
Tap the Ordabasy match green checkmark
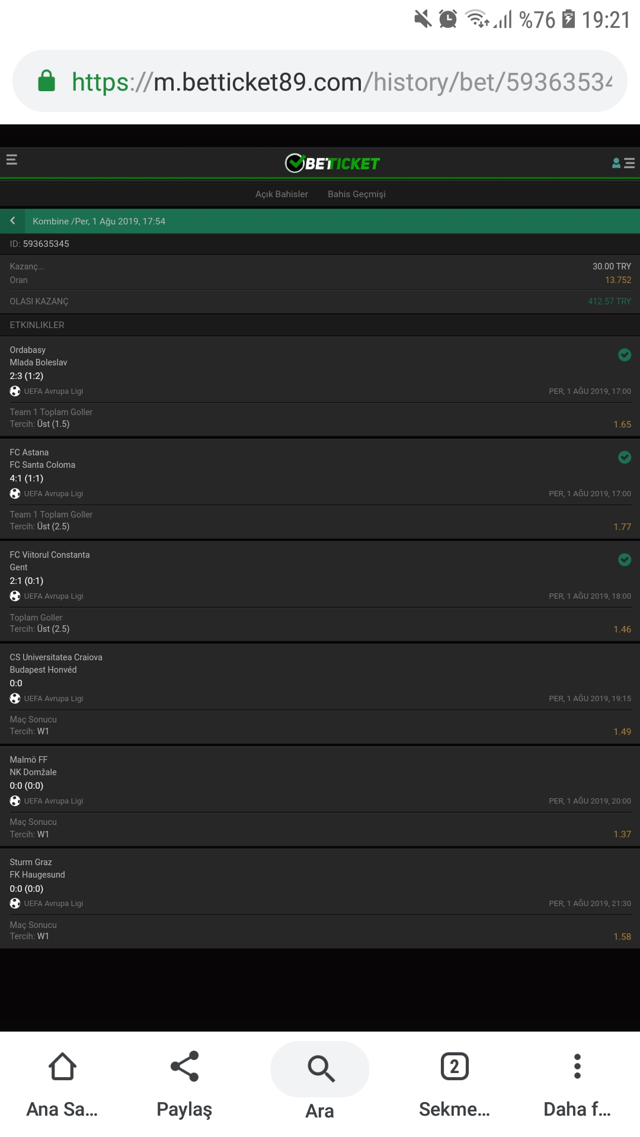click(x=625, y=355)
